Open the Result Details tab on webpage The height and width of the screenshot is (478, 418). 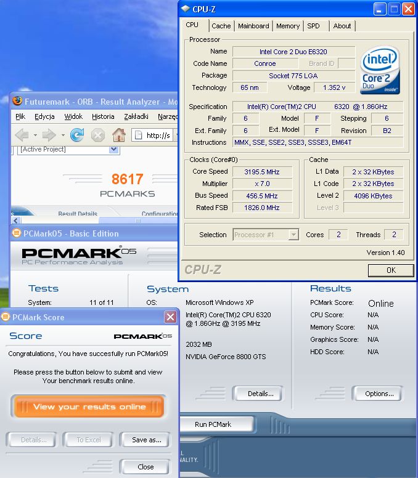78,213
